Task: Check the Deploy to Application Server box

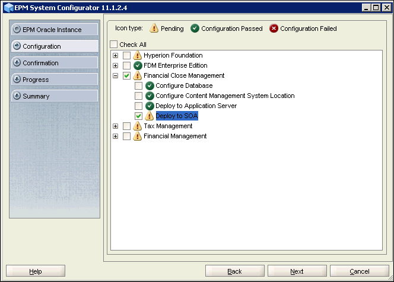Action: (138, 106)
